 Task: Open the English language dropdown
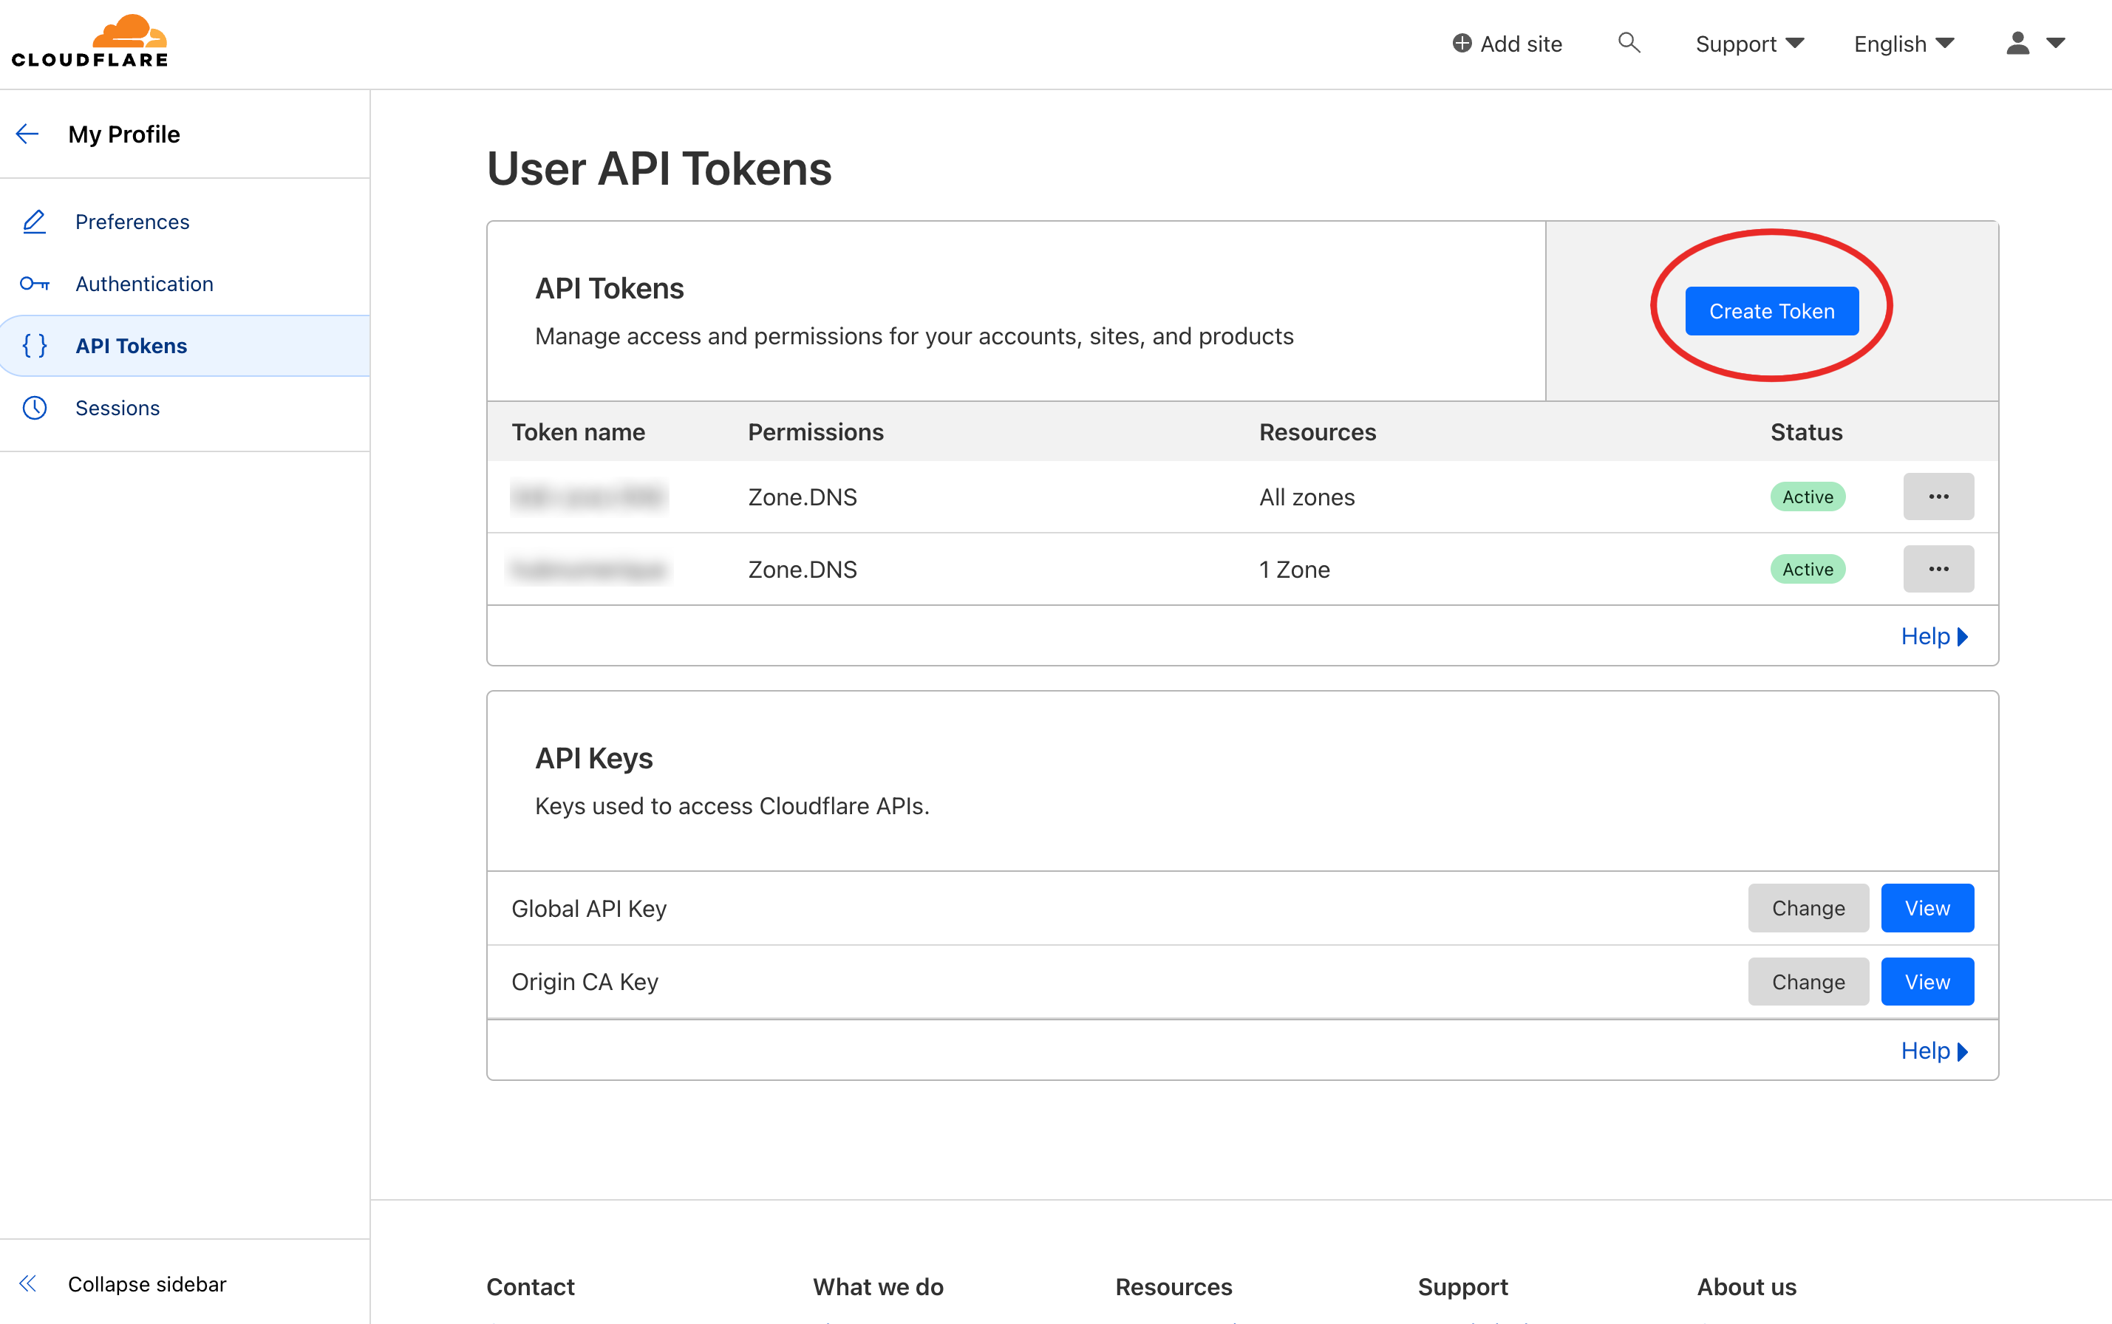[x=1904, y=44]
